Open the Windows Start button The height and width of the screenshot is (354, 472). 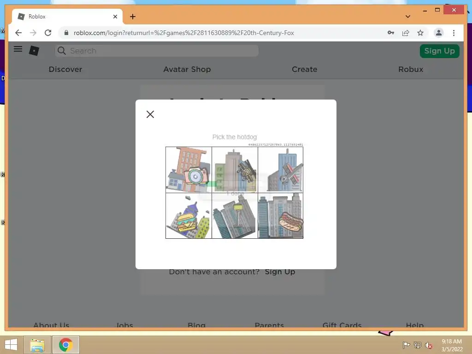(x=11, y=345)
